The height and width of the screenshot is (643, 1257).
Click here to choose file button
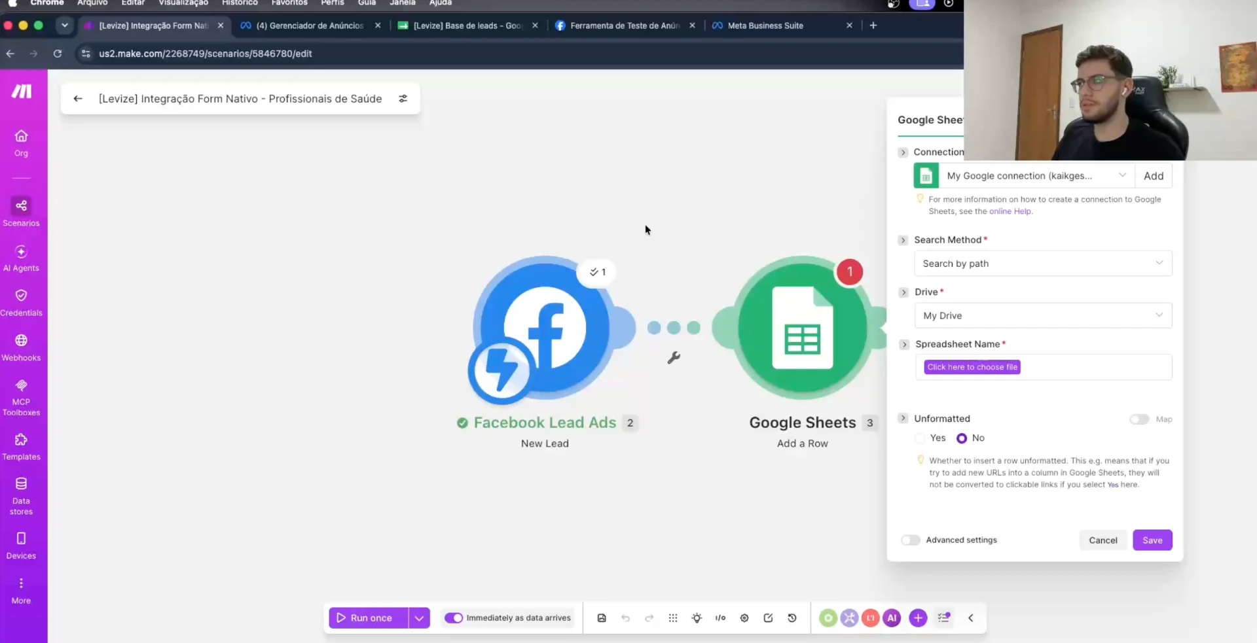click(972, 367)
